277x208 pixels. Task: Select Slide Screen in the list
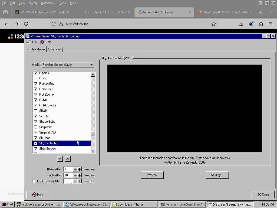(62, 149)
